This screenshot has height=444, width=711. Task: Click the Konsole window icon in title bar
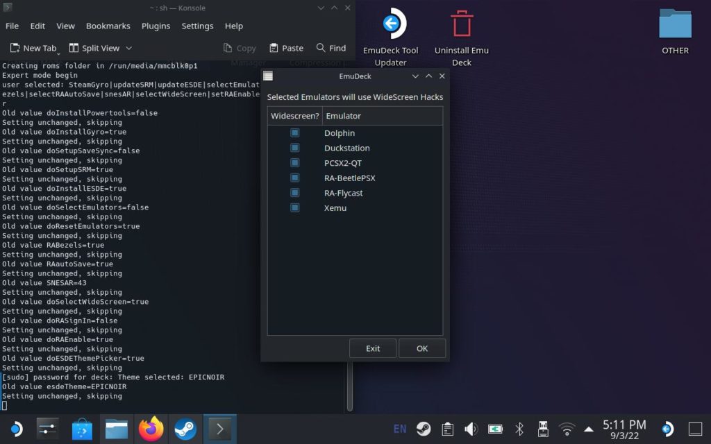click(7, 8)
